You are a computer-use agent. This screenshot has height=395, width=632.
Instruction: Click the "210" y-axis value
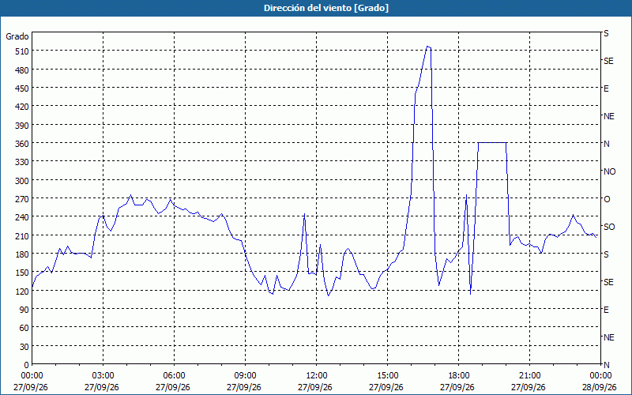pyautogui.click(x=22, y=235)
